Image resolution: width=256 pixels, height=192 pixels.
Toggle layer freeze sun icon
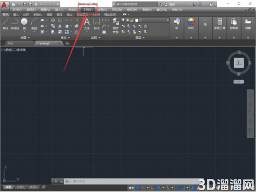click(x=127, y=20)
